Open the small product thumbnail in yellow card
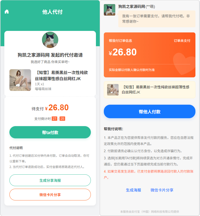The height and width of the screenshot is (216, 200). pos(113,90)
